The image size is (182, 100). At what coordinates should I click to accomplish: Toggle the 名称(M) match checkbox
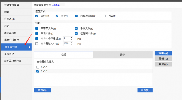pos(37,16)
